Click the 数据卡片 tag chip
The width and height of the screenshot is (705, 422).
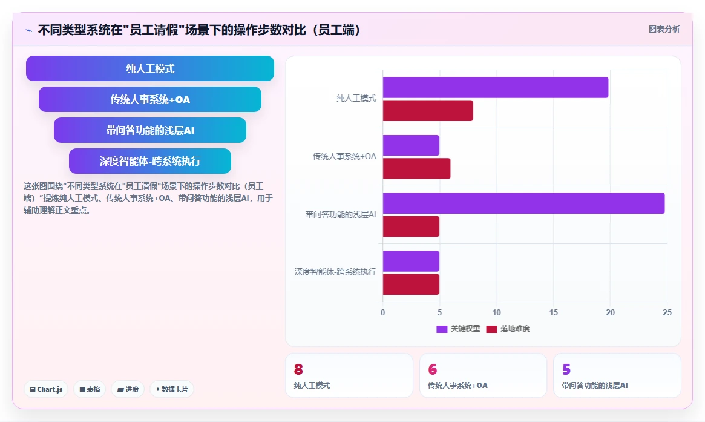(171, 389)
